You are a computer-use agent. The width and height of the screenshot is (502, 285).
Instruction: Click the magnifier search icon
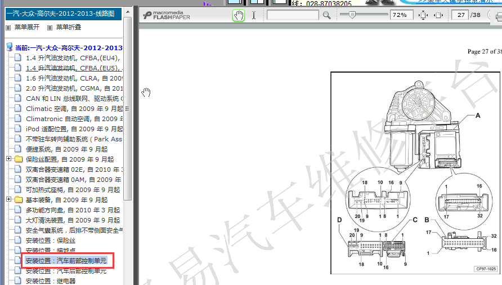(x=326, y=15)
